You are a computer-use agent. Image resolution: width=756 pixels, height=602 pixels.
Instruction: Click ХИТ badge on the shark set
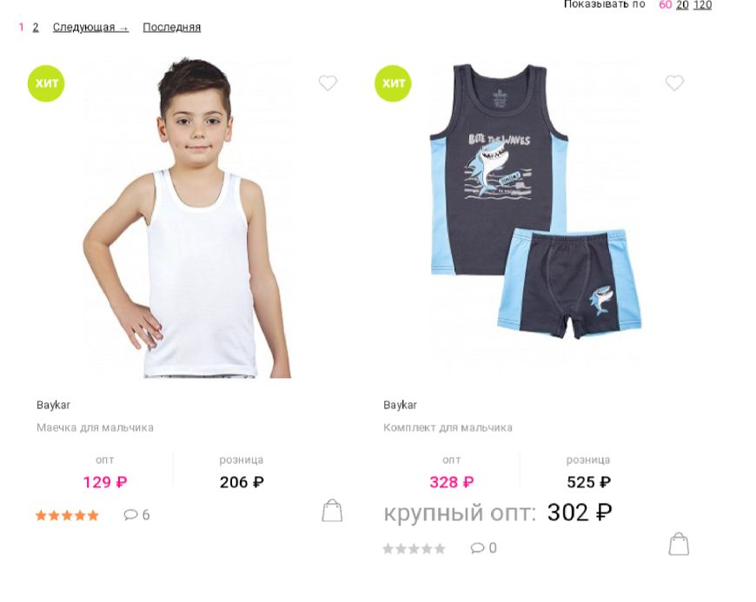coord(393,83)
